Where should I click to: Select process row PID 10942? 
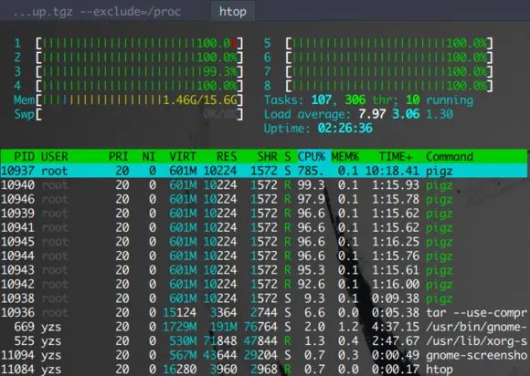click(264, 284)
